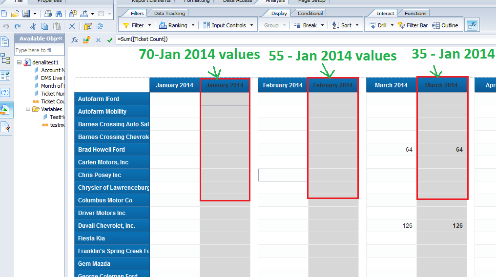
Task: Validate formula with green checkmark
Action: point(109,40)
